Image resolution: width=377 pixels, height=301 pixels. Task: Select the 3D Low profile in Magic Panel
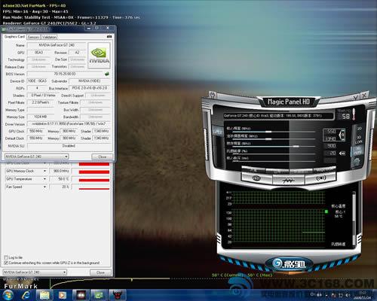click(x=359, y=140)
